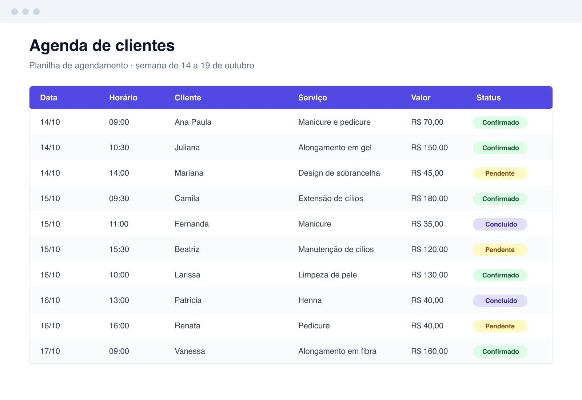
Task: Click the "Manicure e pedicure" service cell
Action: [x=334, y=122]
